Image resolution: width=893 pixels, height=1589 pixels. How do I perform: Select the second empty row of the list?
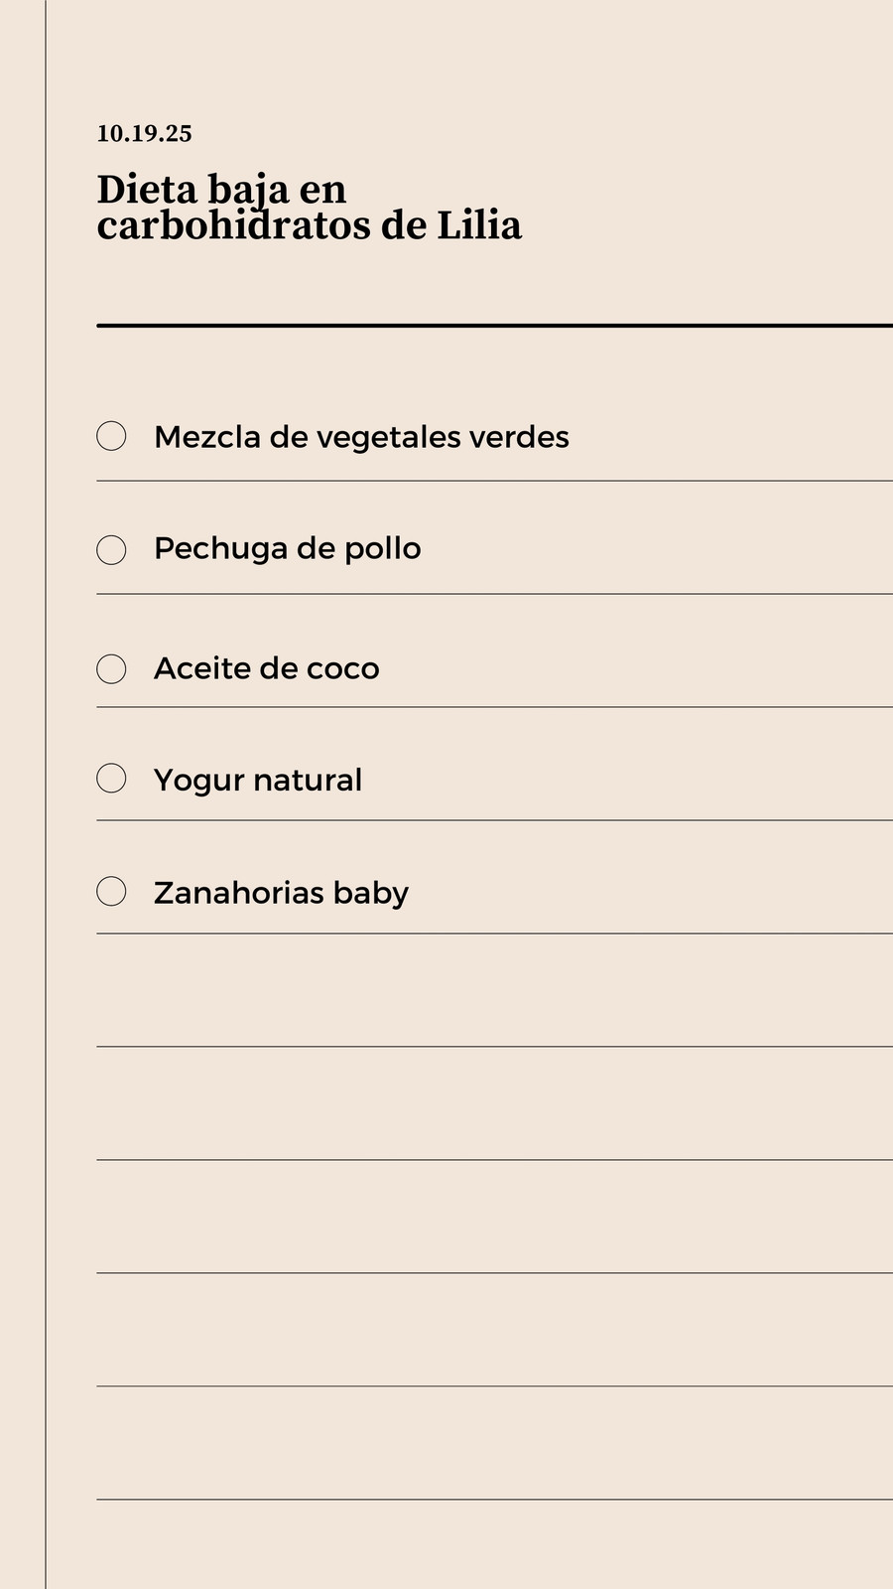(x=494, y=1103)
